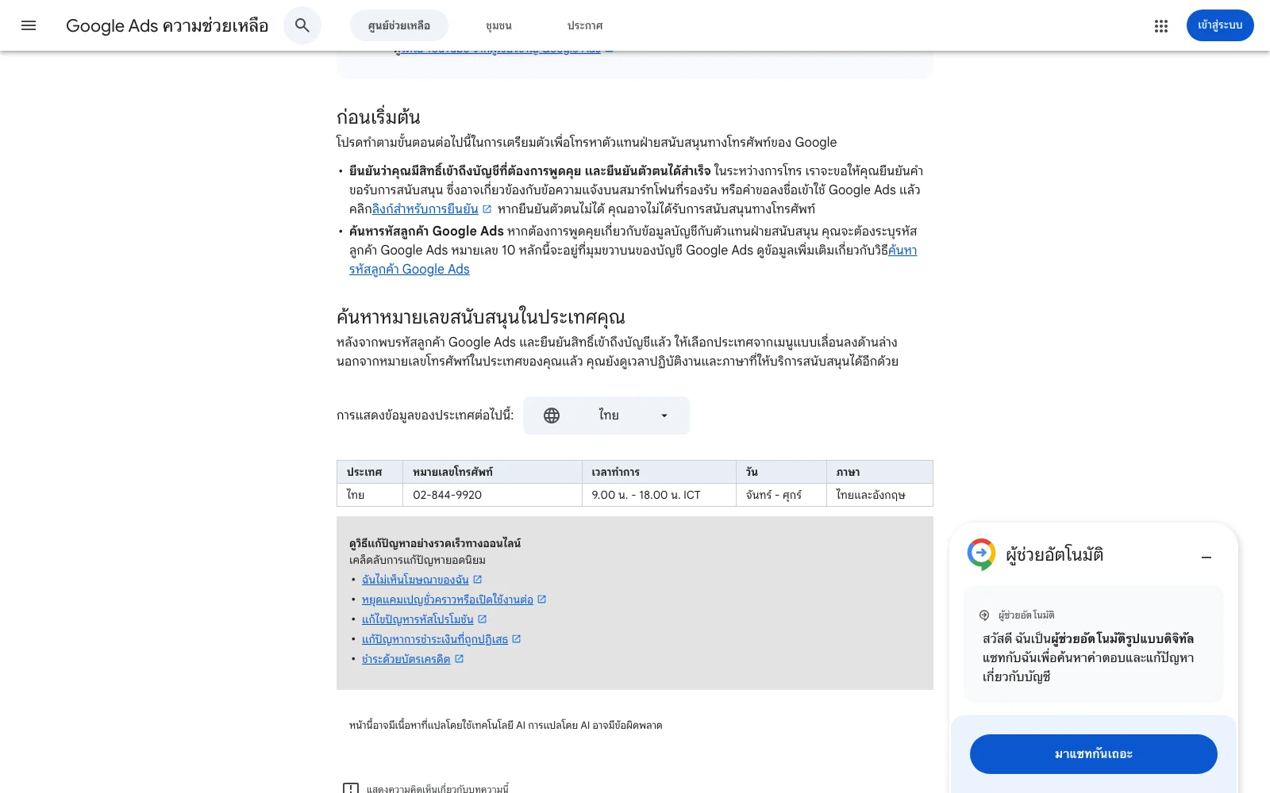Switch to ศูนย์ช่วยเหลือ tab
Screen dimensions: 1270x793
click(399, 25)
